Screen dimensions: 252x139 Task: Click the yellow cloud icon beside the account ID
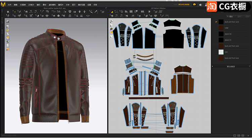pyautogui.click(x=194, y=5)
